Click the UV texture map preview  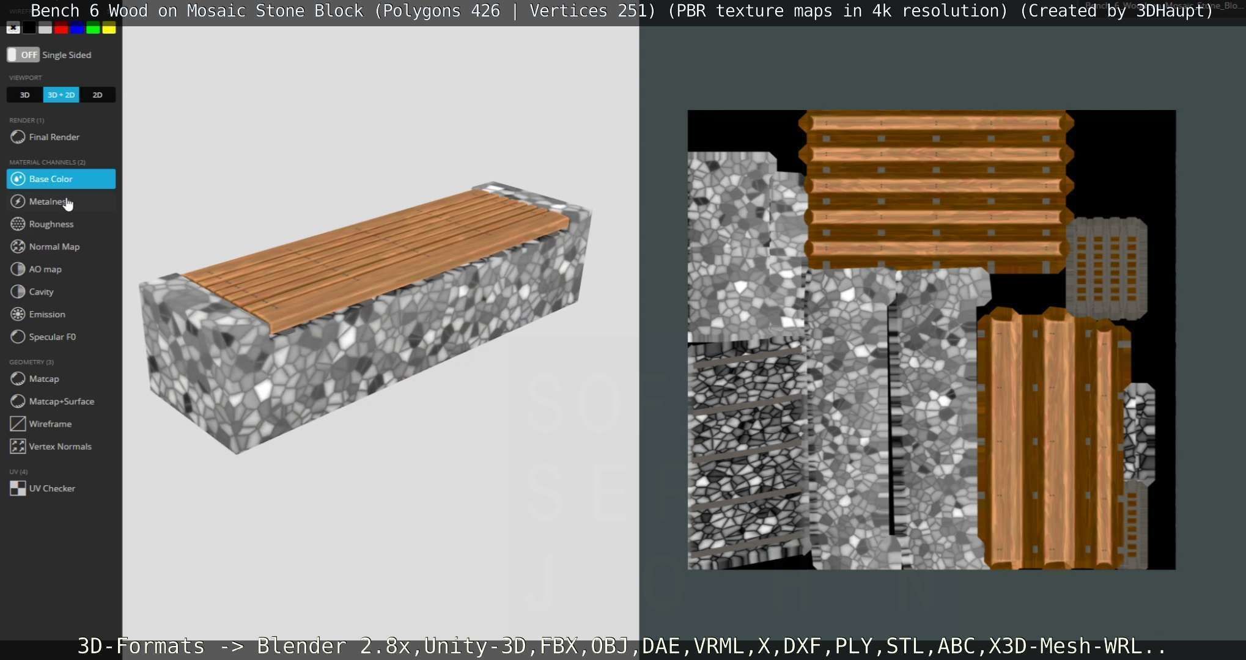click(x=931, y=340)
